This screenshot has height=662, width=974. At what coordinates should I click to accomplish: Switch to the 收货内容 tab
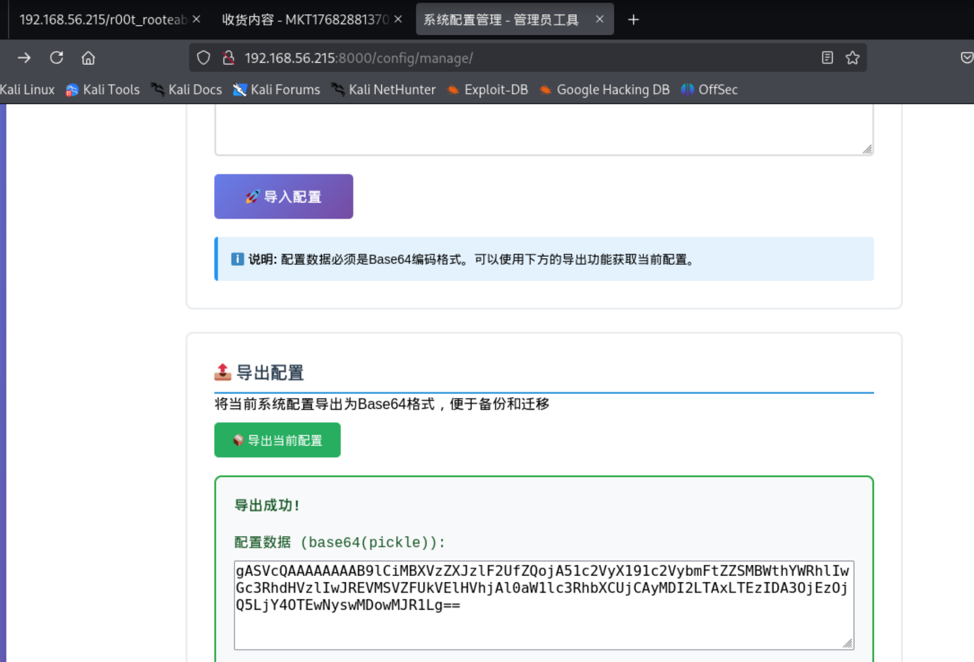[x=305, y=20]
